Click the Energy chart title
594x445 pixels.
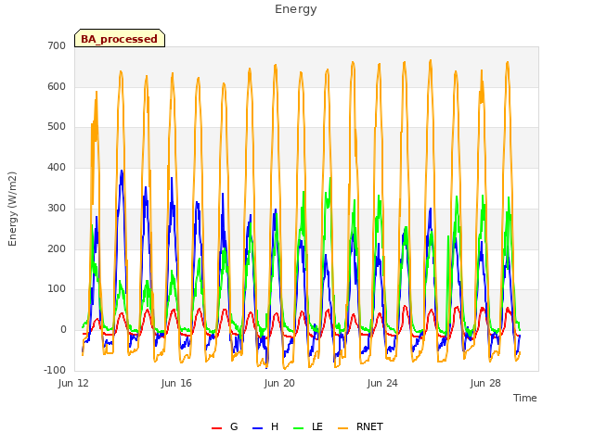(x=296, y=9)
